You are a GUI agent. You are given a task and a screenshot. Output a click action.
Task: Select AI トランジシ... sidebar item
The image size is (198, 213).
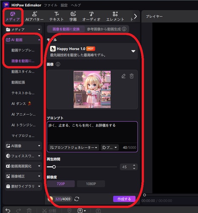coord(23,125)
